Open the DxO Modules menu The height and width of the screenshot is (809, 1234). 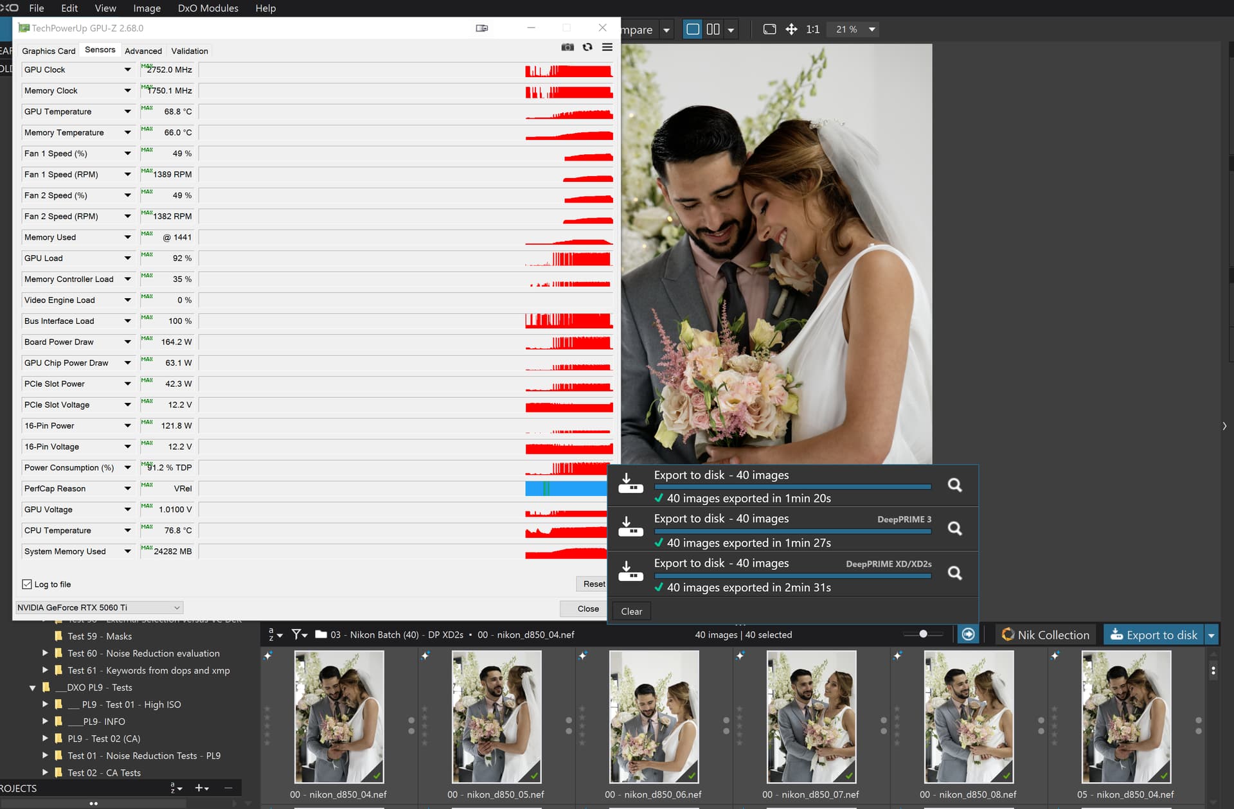208,8
